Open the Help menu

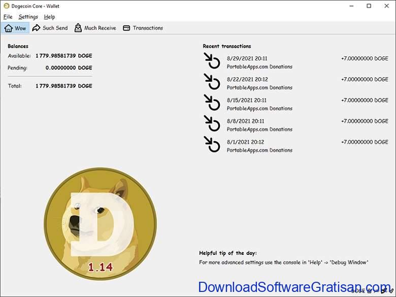coord(49,17)
